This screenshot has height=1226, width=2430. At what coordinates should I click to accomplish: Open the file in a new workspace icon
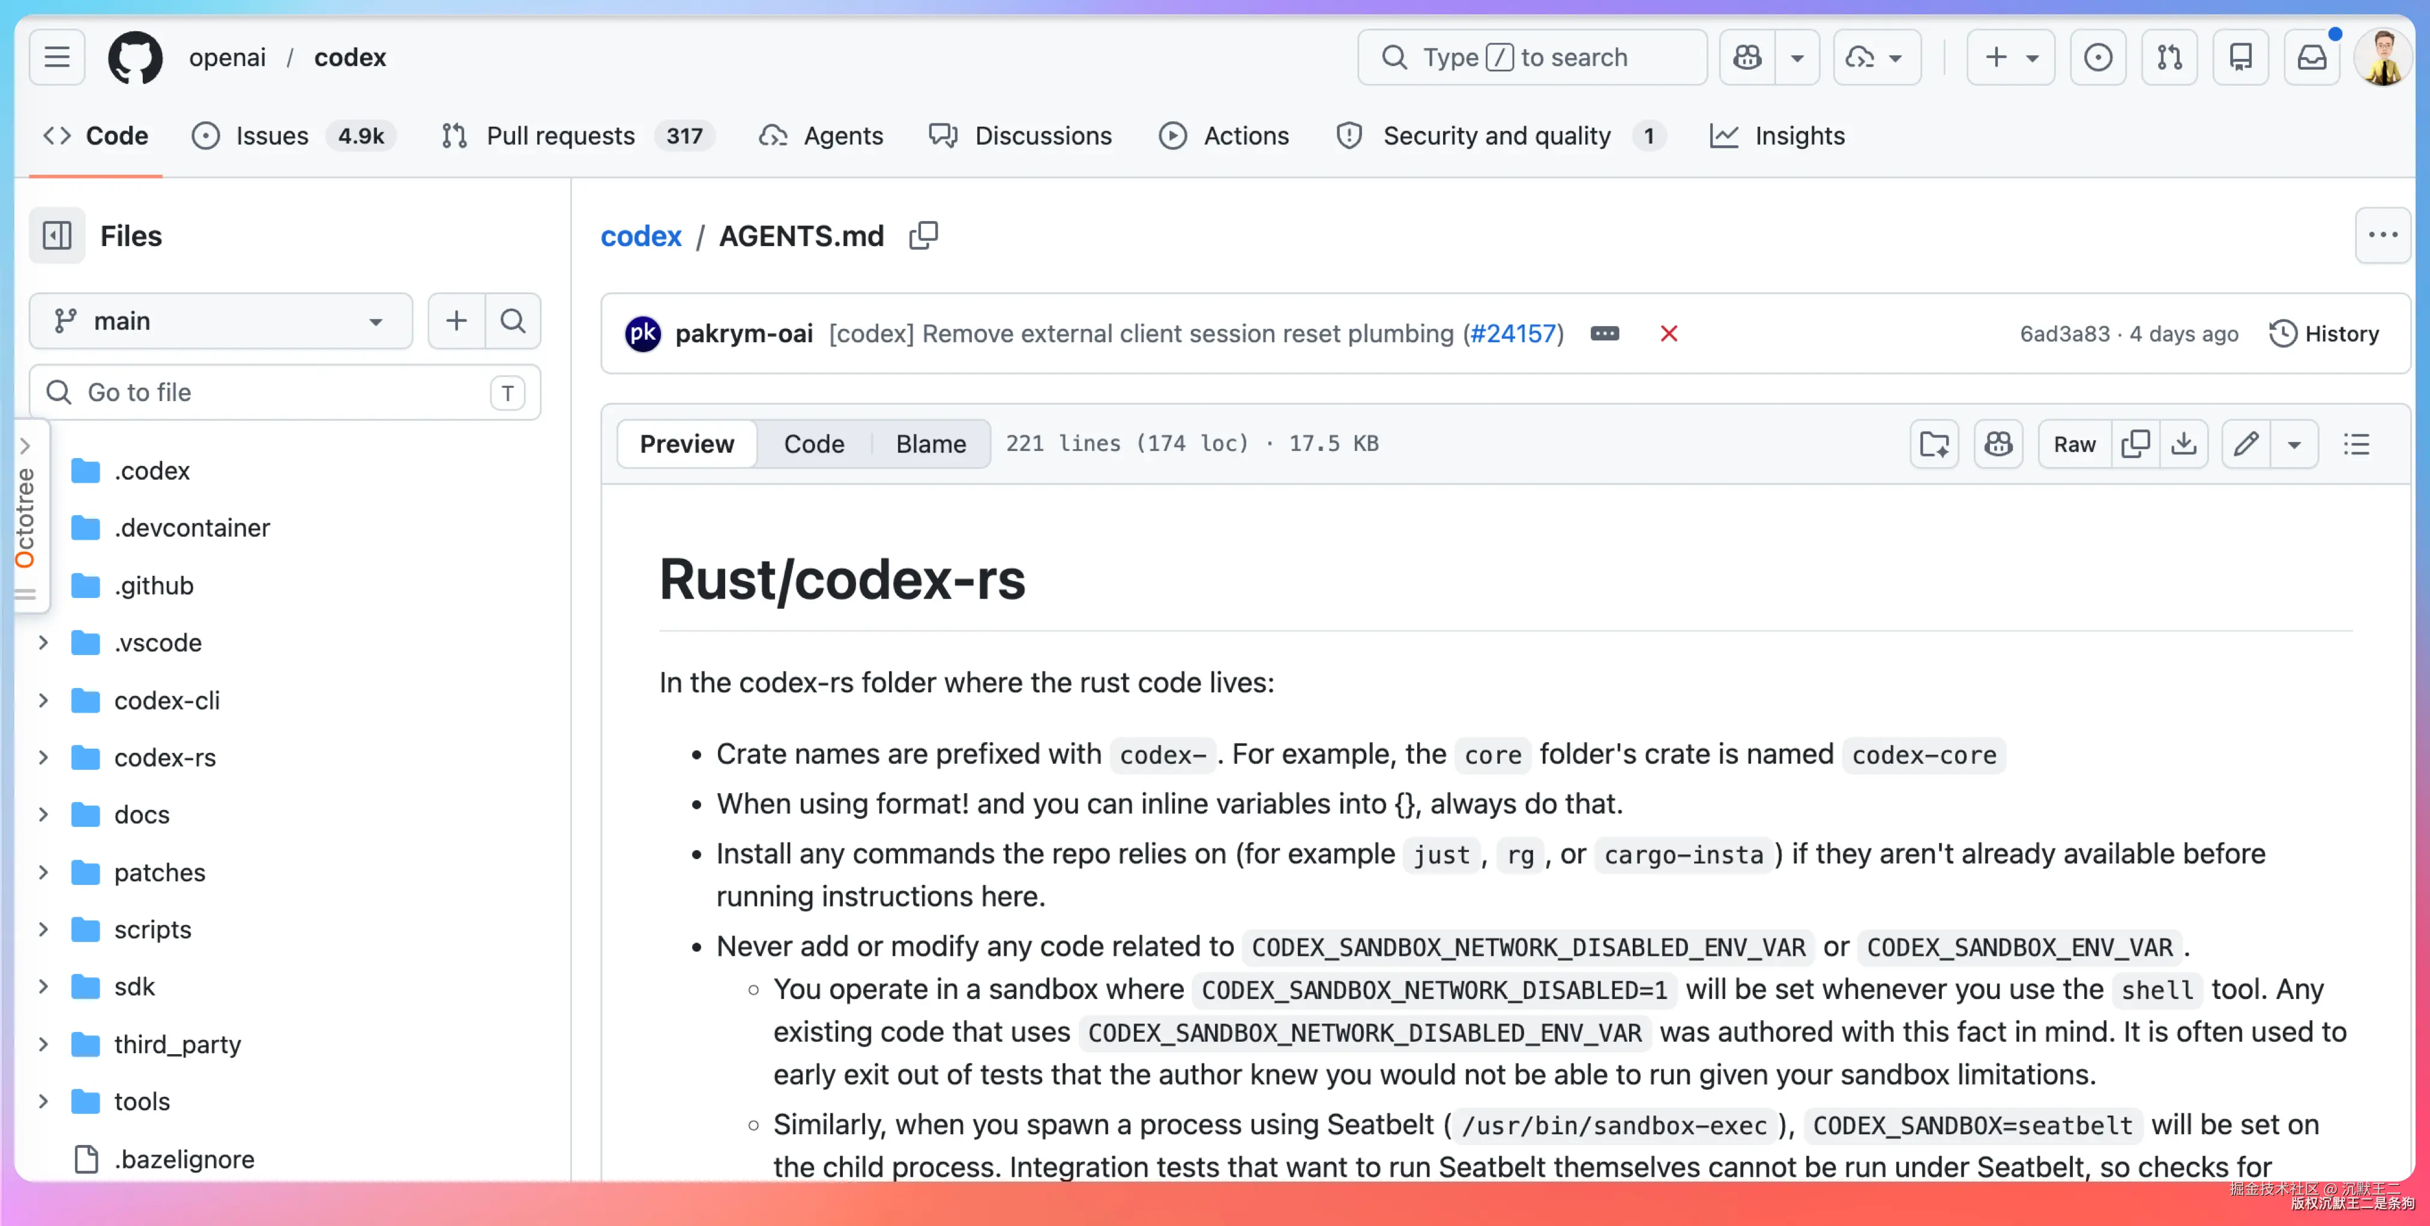coord(1934,444)
